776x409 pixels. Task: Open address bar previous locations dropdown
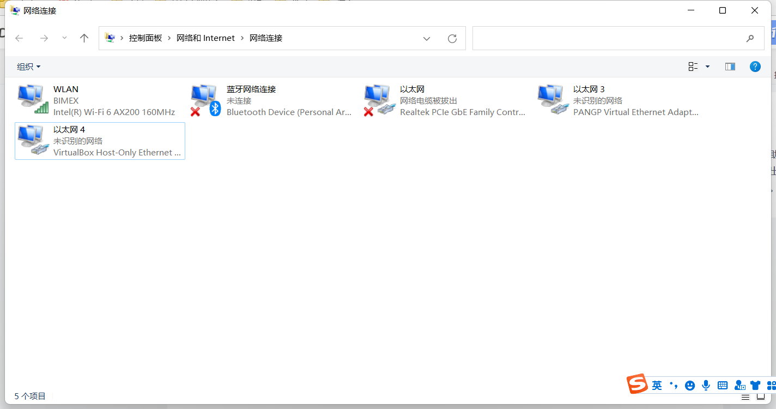click(x=427, y=38)
